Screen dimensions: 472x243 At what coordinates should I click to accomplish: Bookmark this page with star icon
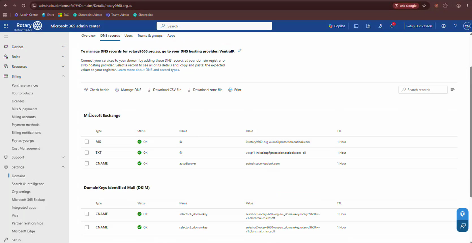click(424, 6)
